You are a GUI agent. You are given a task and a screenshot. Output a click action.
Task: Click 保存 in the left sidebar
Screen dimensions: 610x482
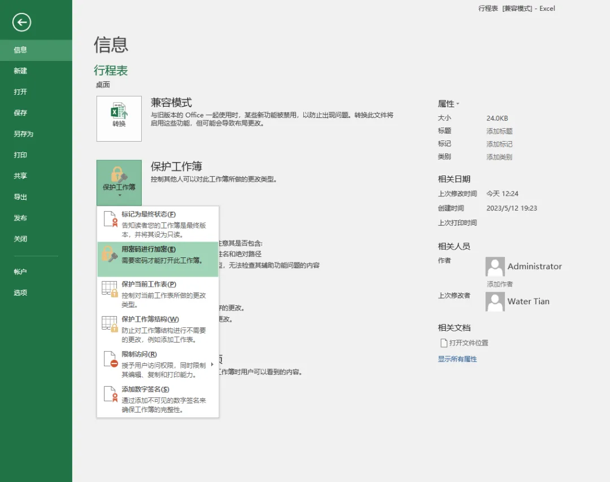[x=36, y=113]
